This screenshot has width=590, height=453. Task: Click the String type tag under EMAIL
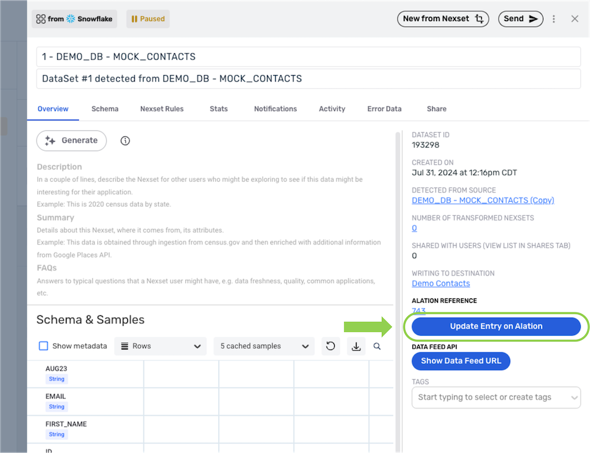(57, 406)
